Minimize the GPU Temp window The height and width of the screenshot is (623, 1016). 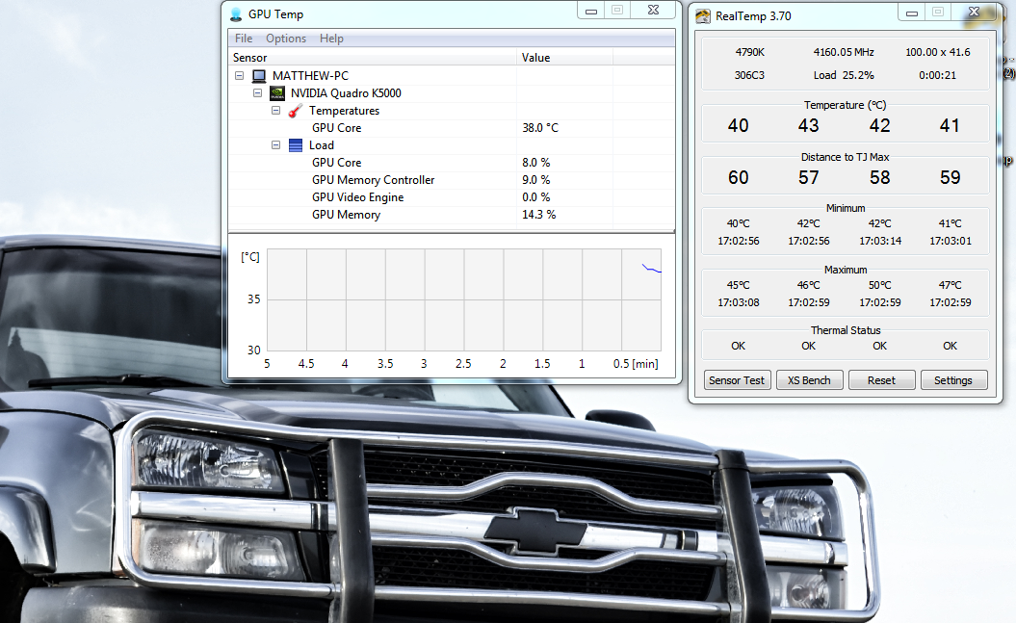click(x=591, y=11)
